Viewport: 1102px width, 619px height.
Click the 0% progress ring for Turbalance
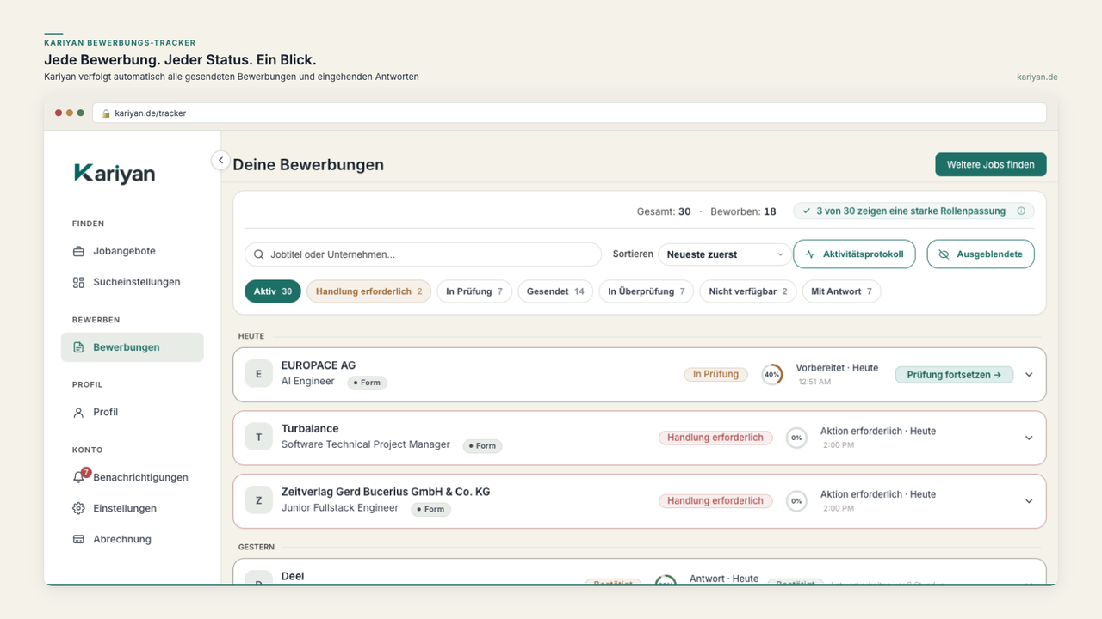click(796, 438)
